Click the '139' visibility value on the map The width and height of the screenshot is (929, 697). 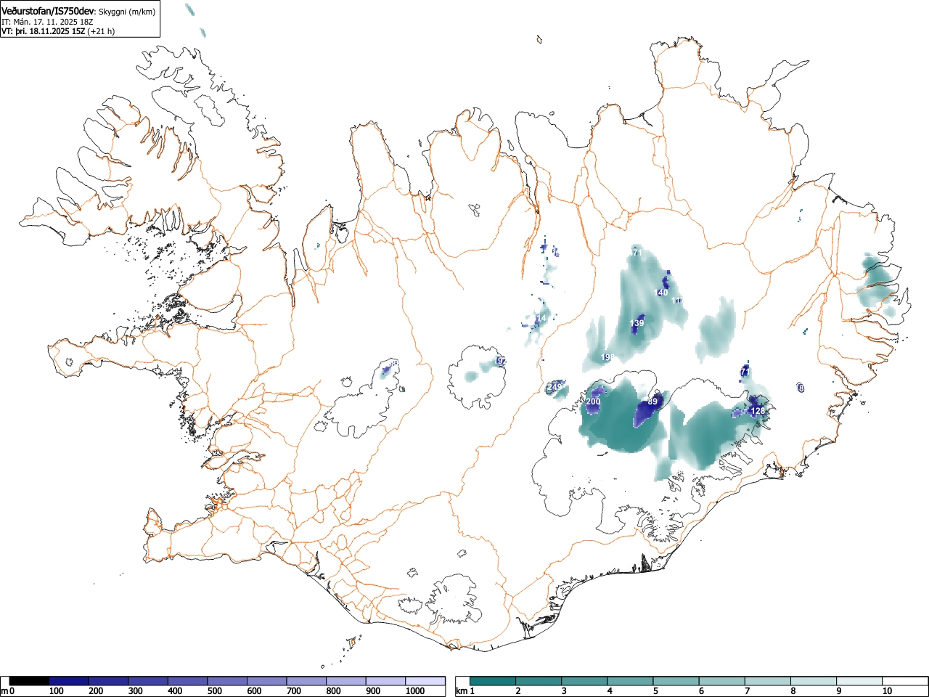637,323
